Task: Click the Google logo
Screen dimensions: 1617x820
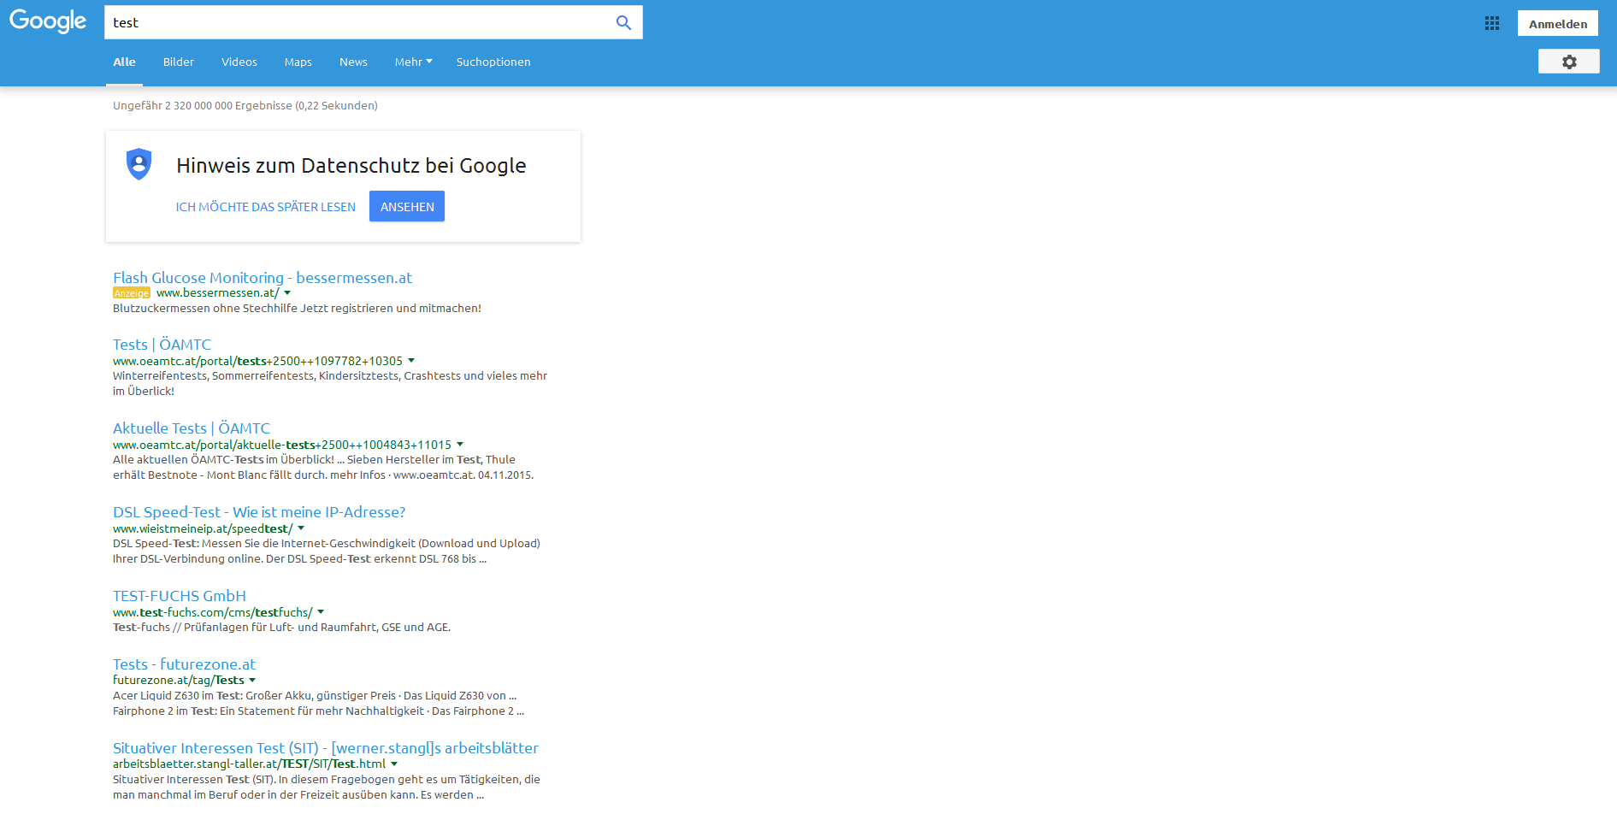Action: click(x=47, y=22)
